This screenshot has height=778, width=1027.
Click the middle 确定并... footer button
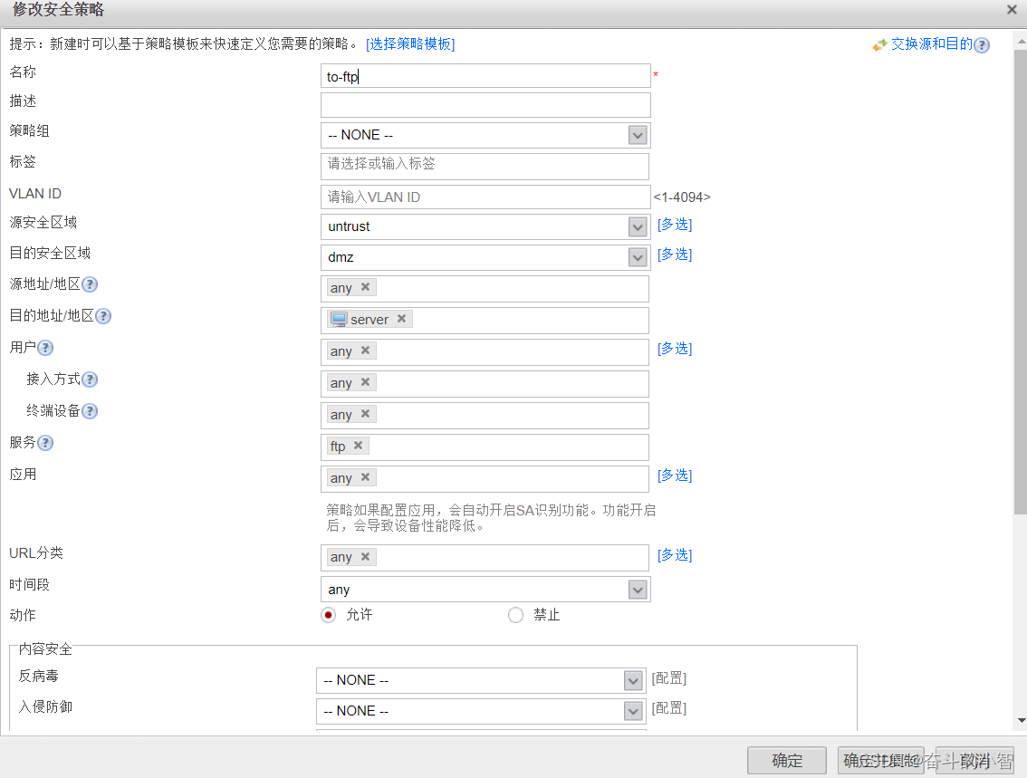[x=881, y=761]
